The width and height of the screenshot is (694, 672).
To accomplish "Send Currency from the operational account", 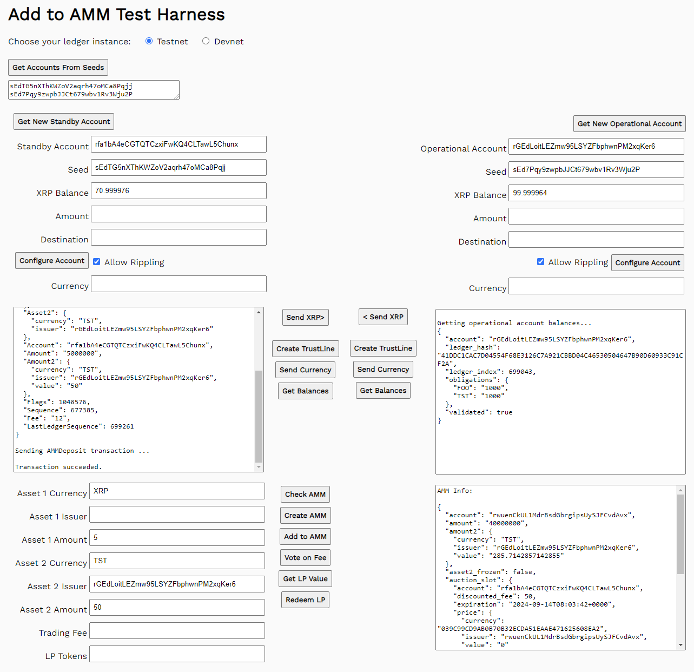I will coord(383,369).
